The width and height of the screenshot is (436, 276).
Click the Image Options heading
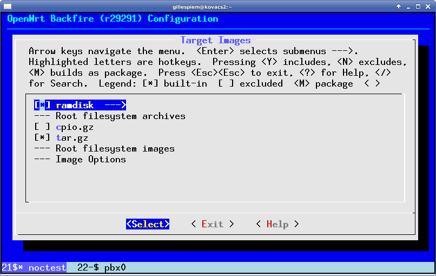(91, 160)
